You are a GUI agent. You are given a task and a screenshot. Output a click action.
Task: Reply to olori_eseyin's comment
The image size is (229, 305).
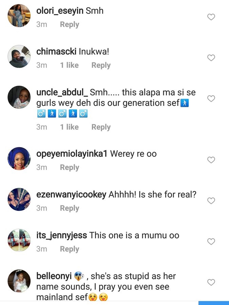tap(70, 24)
